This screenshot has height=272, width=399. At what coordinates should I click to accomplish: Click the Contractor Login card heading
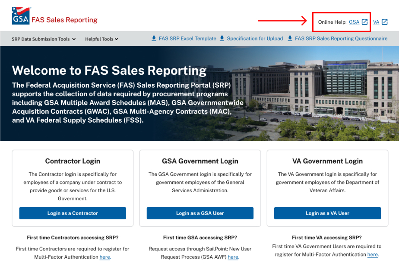pyautogui.click(x=73, y=161)
